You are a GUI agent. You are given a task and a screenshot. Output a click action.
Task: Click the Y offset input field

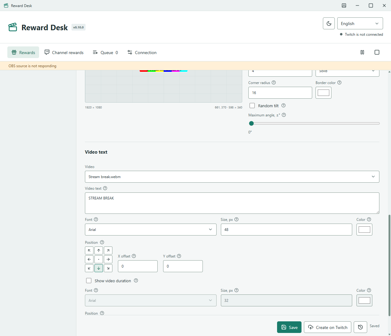[183, 266]
